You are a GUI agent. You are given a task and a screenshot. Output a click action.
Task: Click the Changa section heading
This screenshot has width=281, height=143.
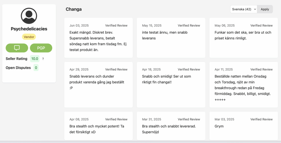tap(74, 9)
